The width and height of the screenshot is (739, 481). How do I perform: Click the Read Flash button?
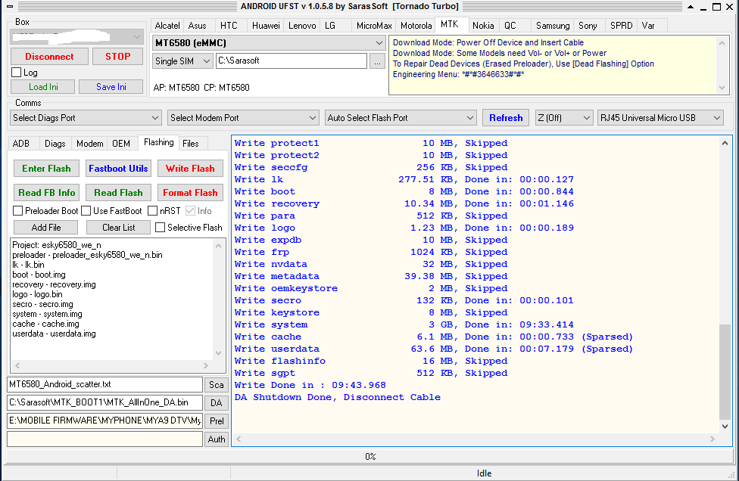(x=118, y=193)
